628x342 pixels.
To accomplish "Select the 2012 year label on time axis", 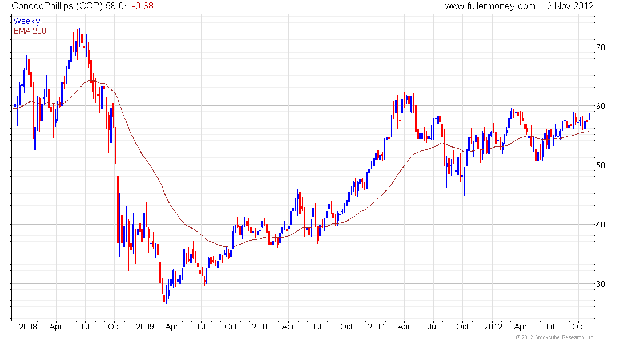I will point(493,327).
